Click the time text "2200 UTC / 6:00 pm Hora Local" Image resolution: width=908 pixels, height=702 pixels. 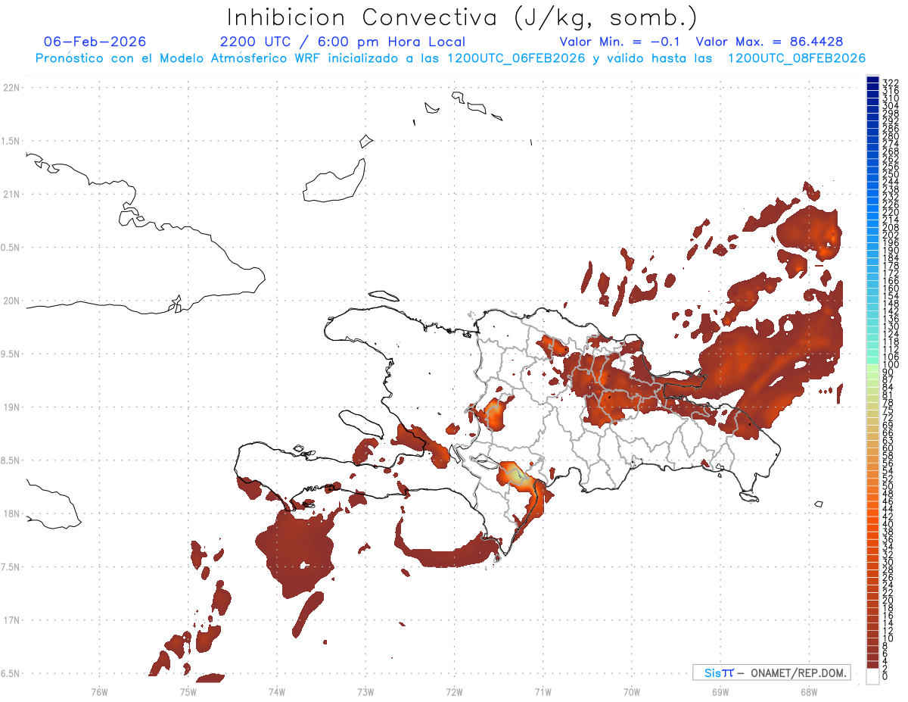pos(343,42)
